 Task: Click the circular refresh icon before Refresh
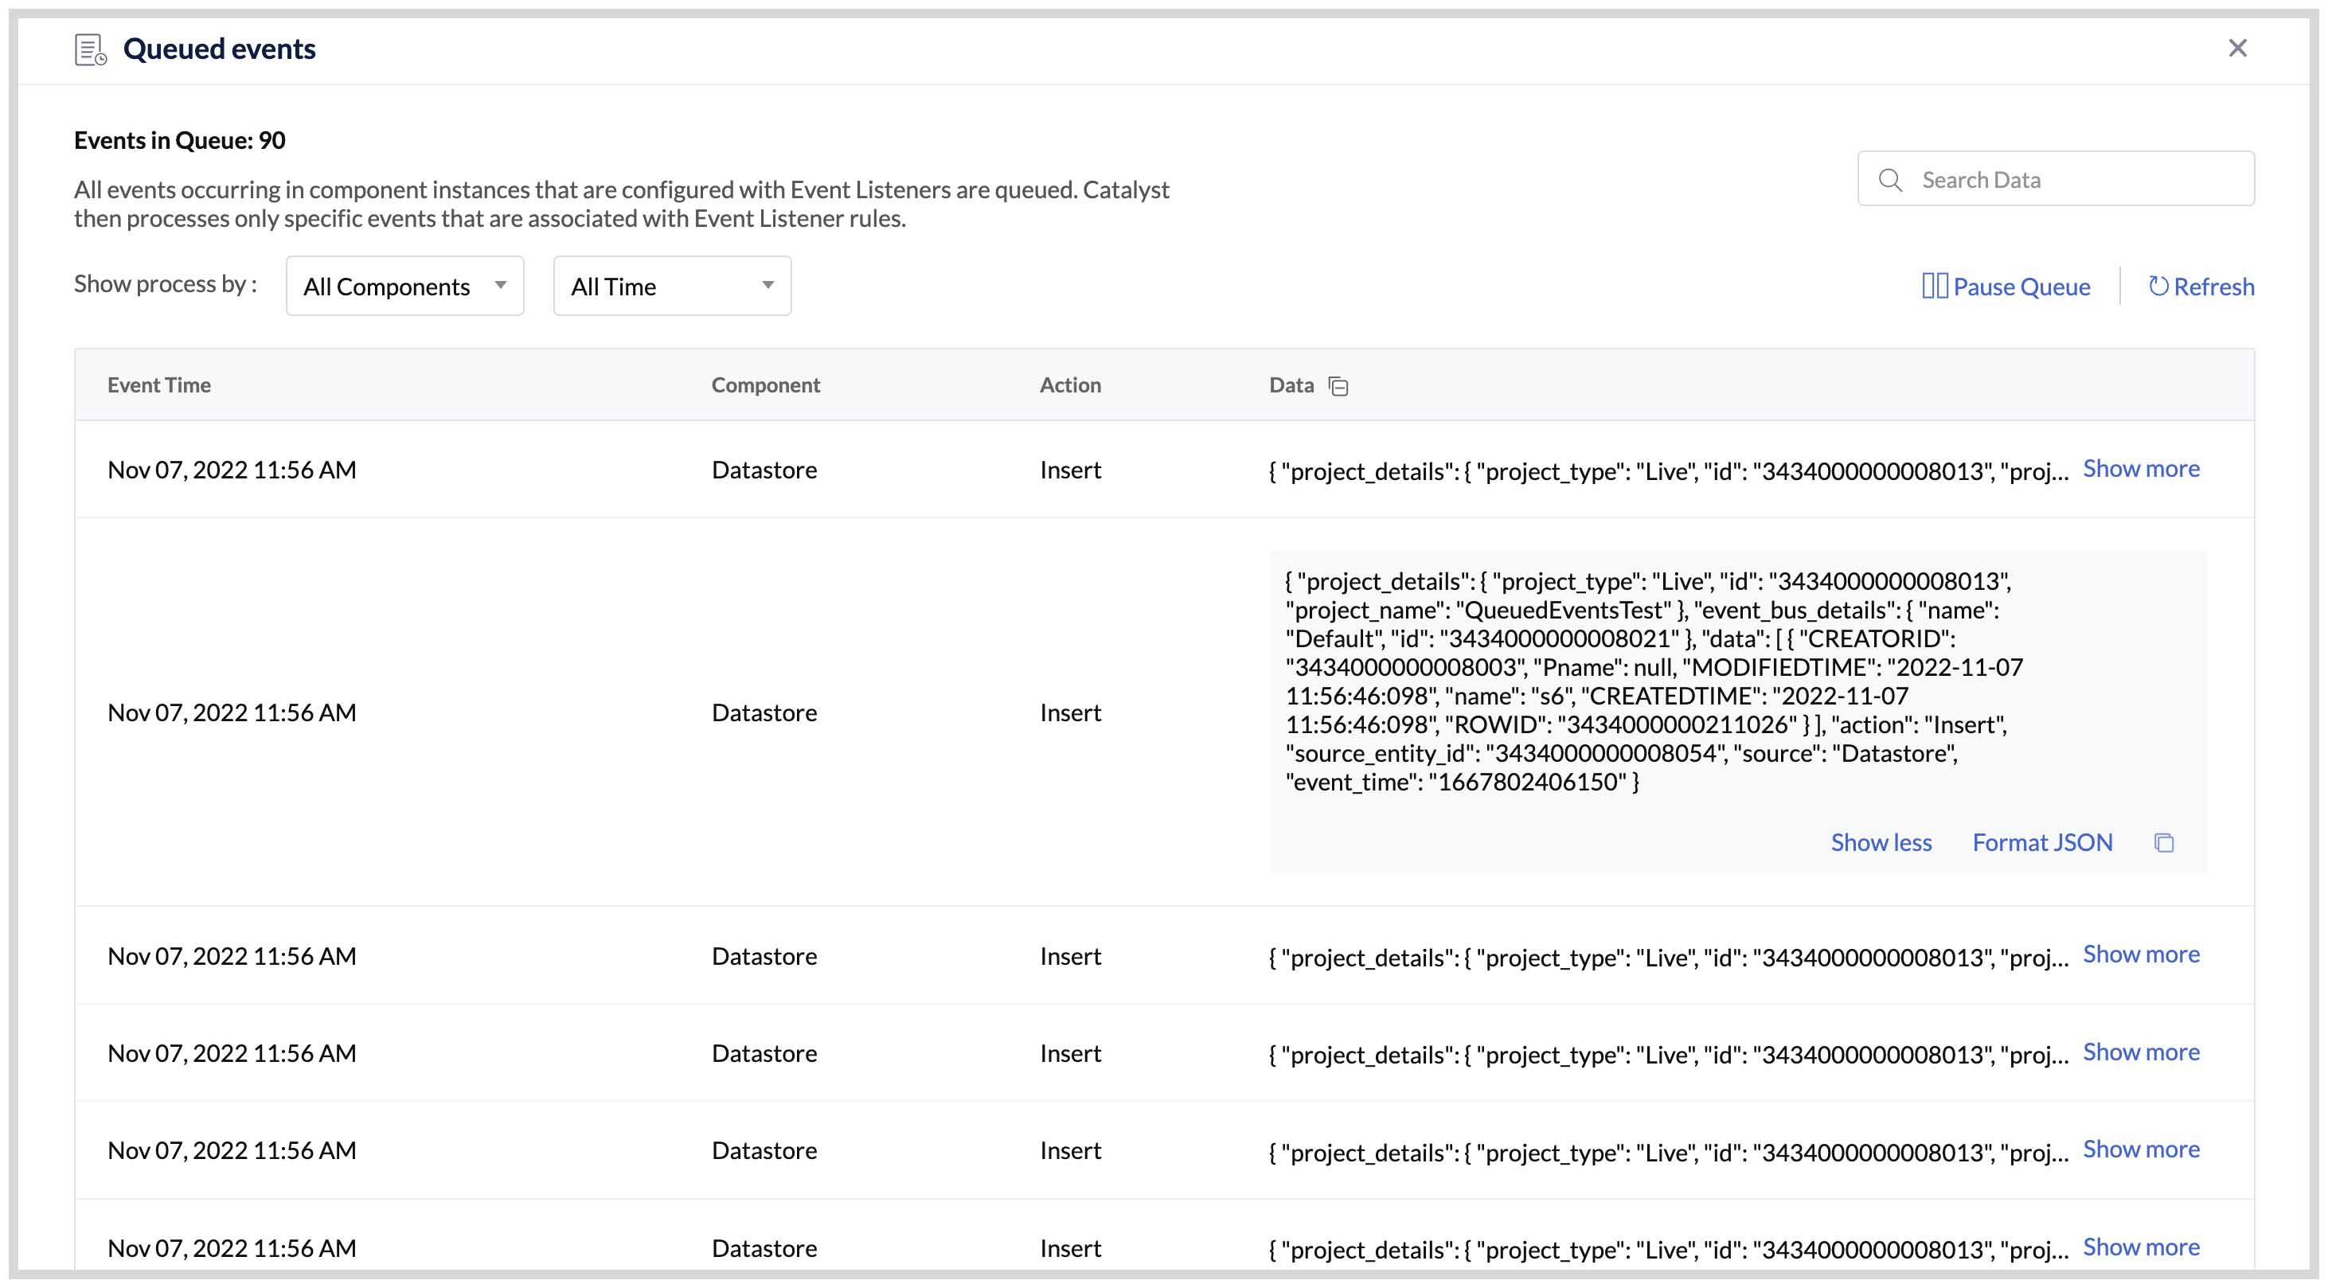(2160, 287)
